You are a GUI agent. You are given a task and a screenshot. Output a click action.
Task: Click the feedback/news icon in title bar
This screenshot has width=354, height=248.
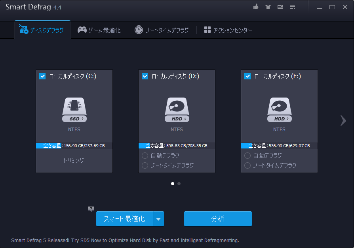(280, 7)
